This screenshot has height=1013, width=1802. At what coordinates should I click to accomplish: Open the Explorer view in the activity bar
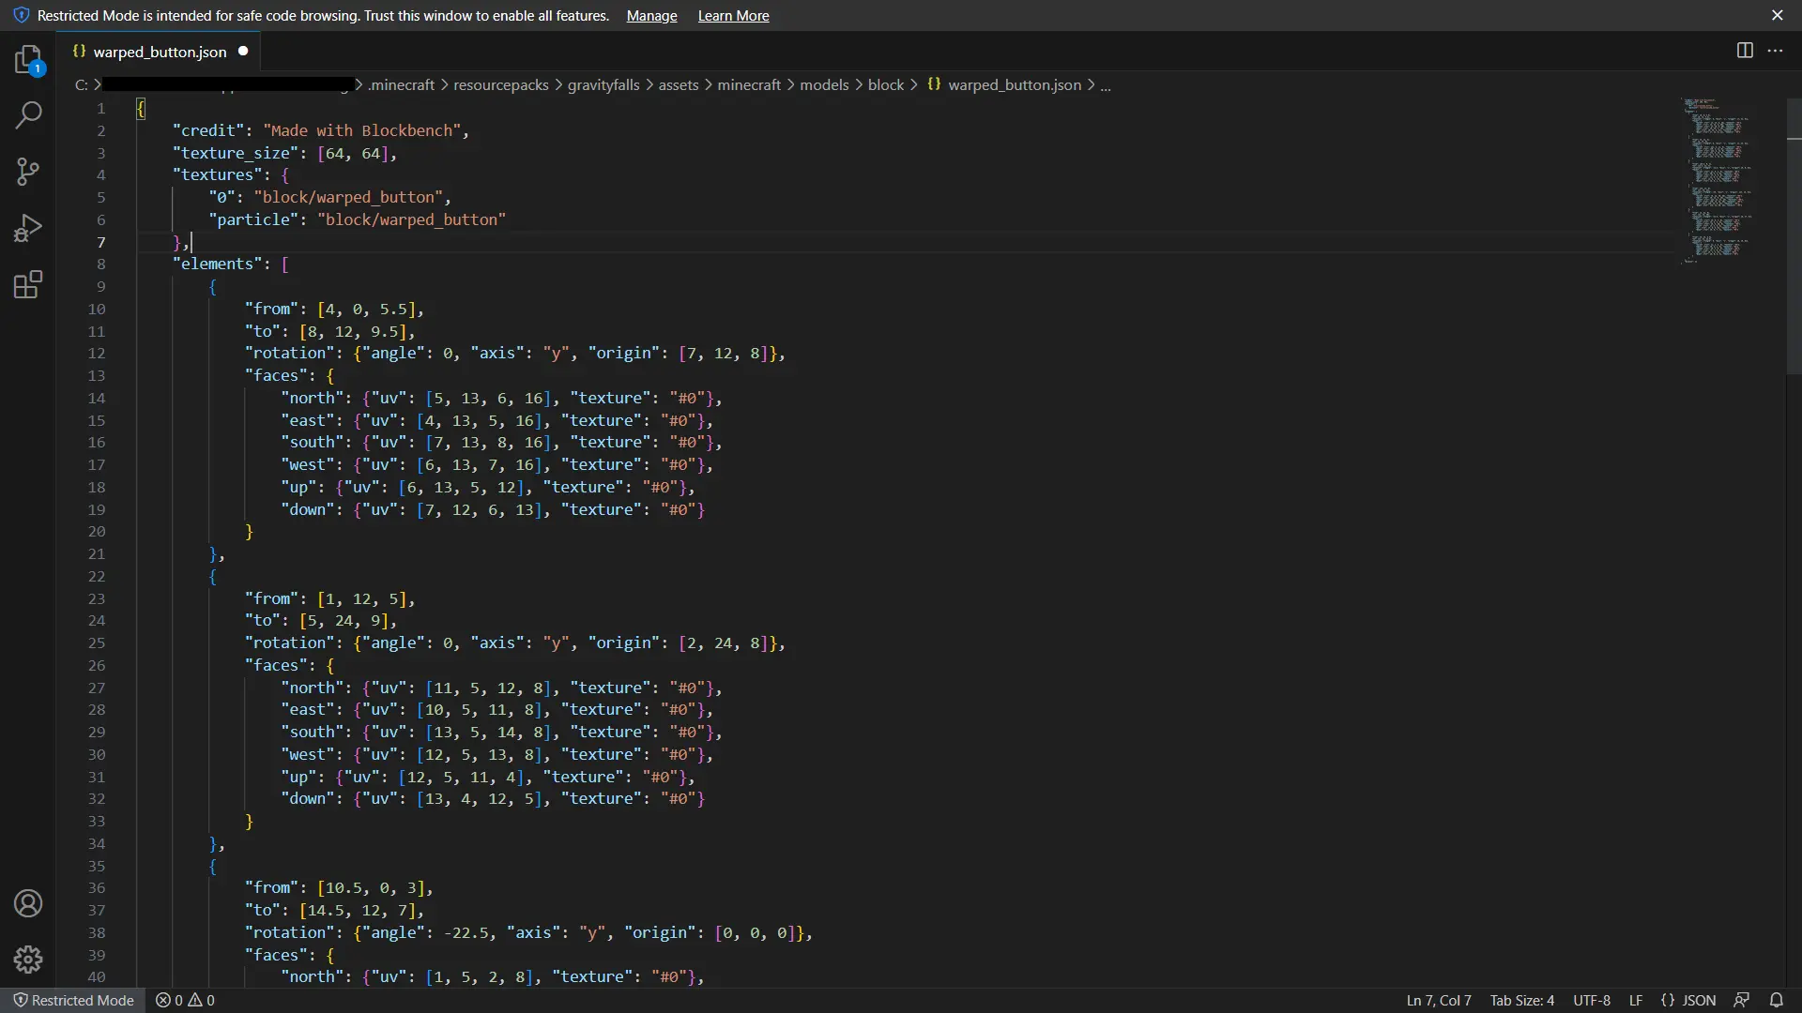coord(28,60)
